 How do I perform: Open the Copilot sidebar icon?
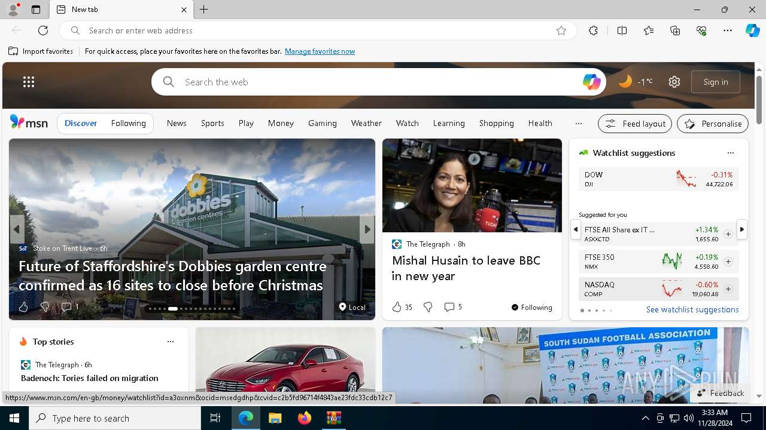[x=753, y=30]
